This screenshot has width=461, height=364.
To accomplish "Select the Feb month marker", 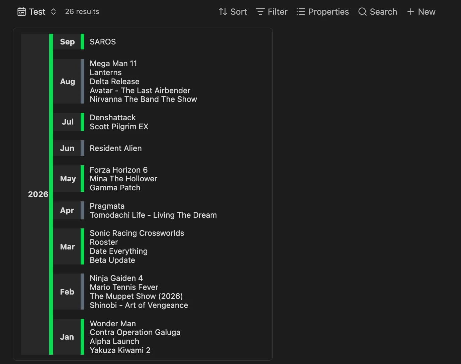I will coord(67,292).
